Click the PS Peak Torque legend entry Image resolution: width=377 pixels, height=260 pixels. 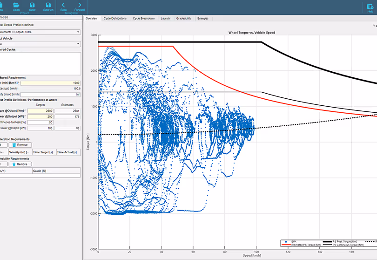(x=339, y=242)
